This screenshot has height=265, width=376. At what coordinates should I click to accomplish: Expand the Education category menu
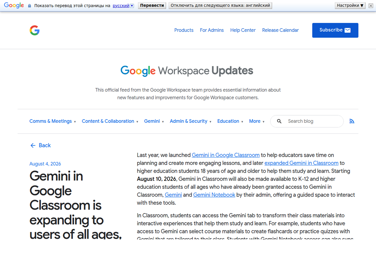[x=230, y=121]
